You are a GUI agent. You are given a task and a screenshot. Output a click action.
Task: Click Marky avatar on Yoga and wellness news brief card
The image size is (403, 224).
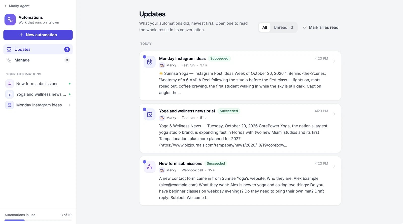click(162, 118)
